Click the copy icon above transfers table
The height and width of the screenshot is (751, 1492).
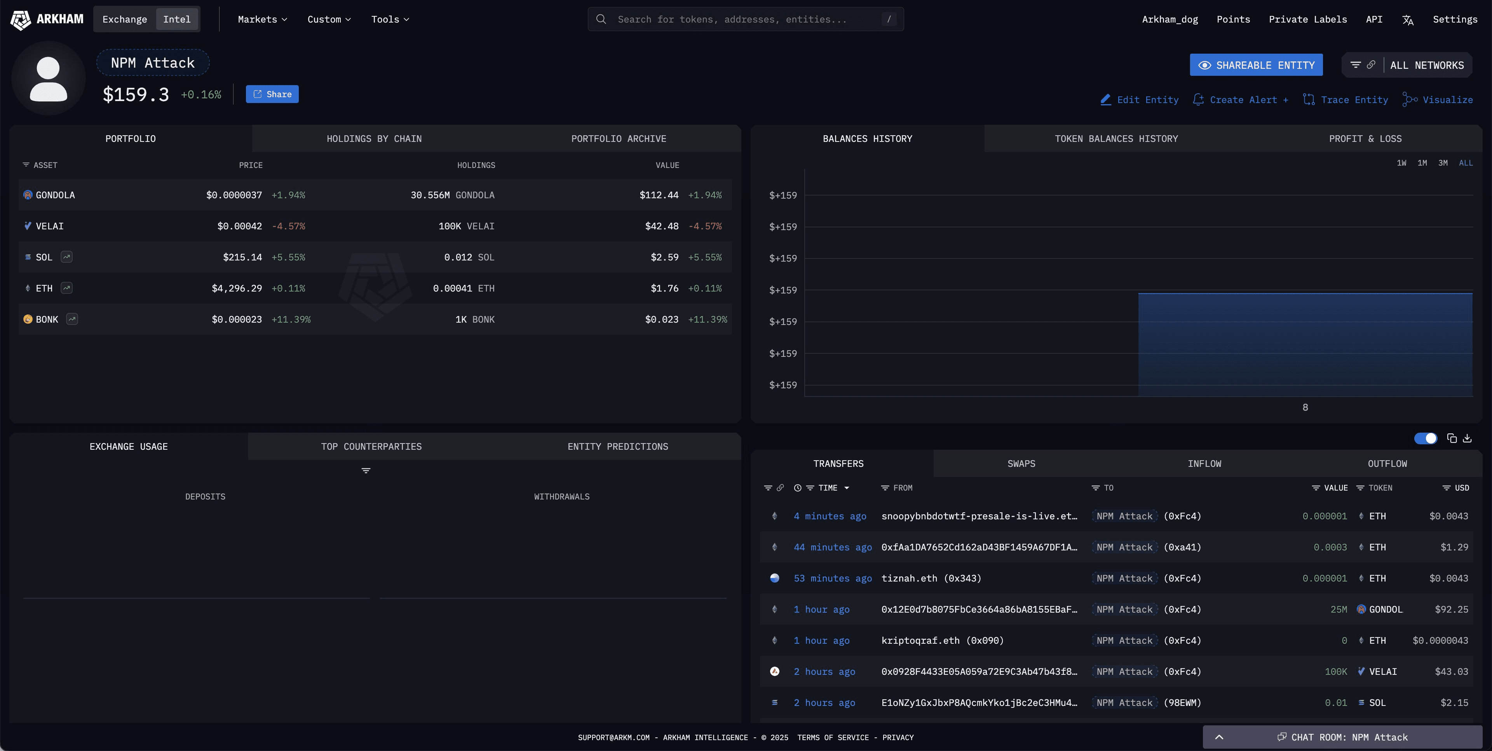coord(1452,438)
